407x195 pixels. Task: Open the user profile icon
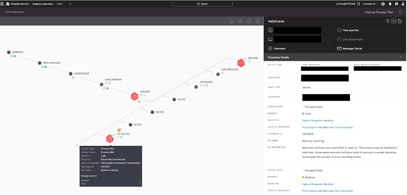coord(403,4)
